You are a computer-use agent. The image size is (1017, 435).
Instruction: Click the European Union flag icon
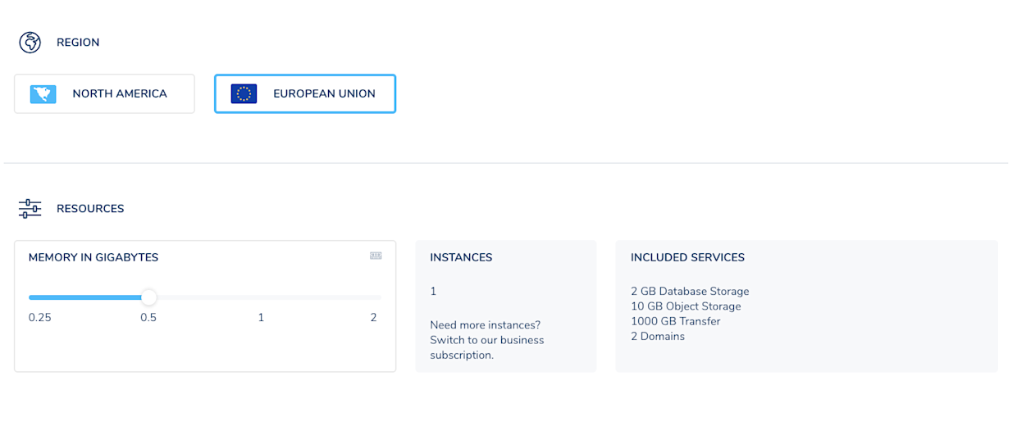[244, 94]
